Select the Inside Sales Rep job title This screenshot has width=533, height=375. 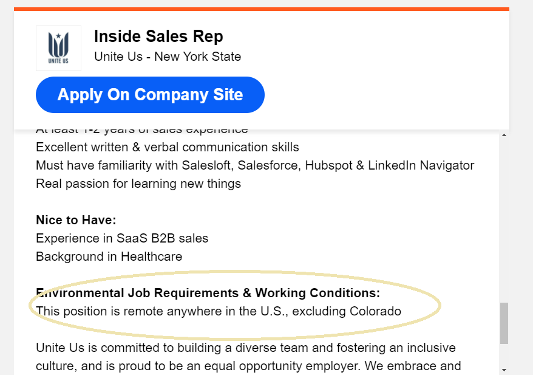tap(158, 36)
